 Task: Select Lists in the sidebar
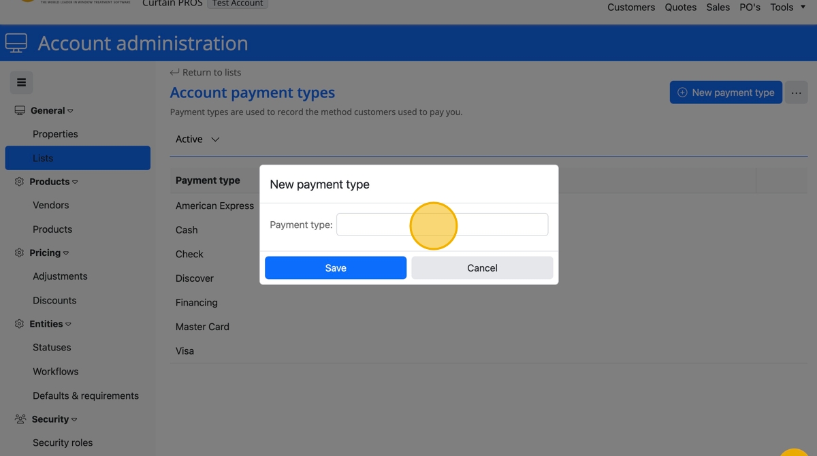(x=78, y=158)
